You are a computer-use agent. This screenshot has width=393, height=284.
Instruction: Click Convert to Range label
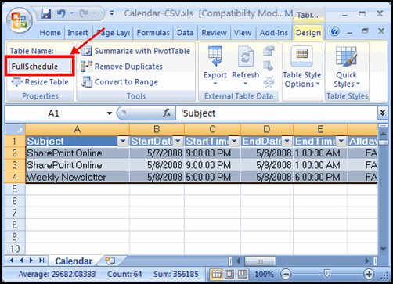[126, 82]
